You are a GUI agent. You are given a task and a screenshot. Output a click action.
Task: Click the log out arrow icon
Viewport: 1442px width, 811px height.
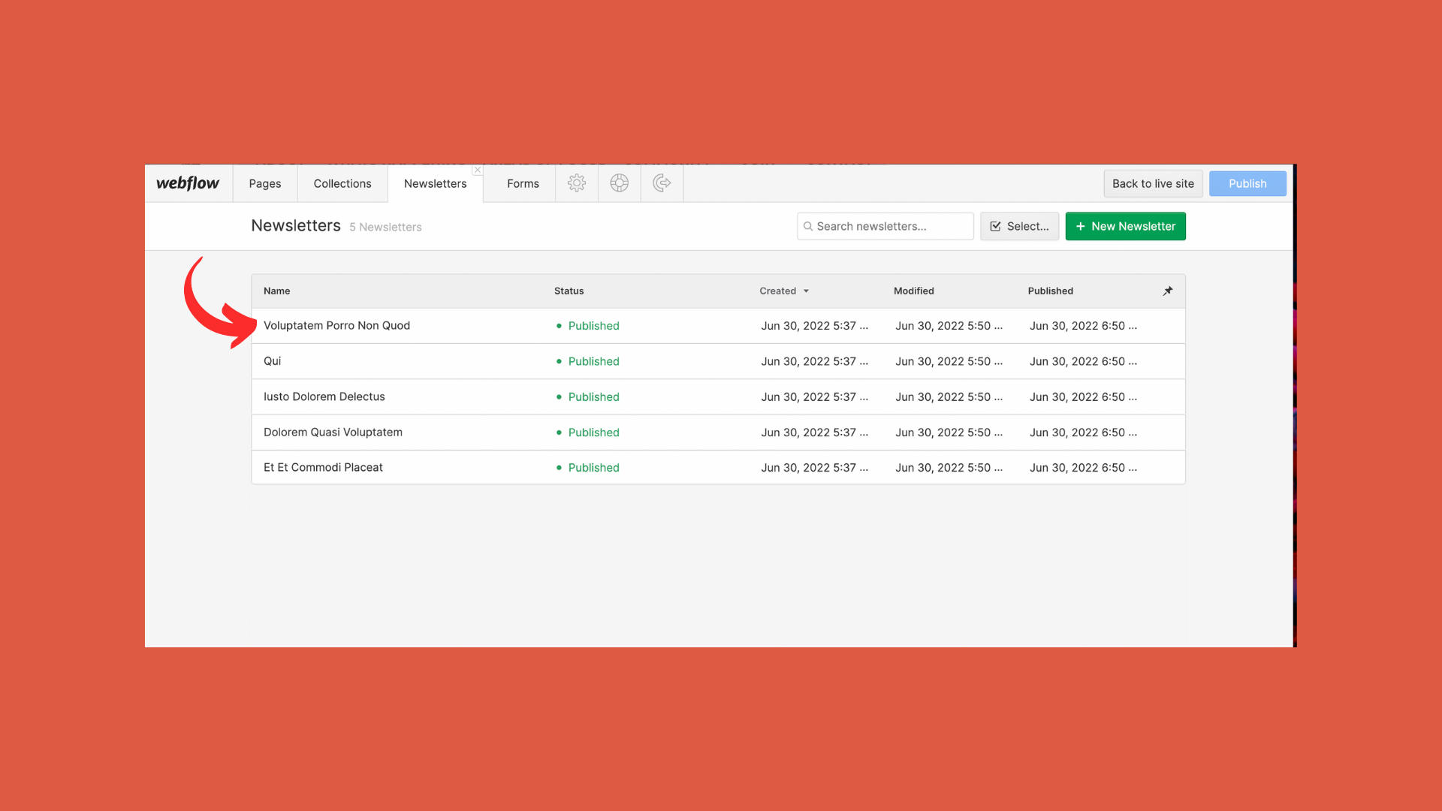[x=662, y=183]
